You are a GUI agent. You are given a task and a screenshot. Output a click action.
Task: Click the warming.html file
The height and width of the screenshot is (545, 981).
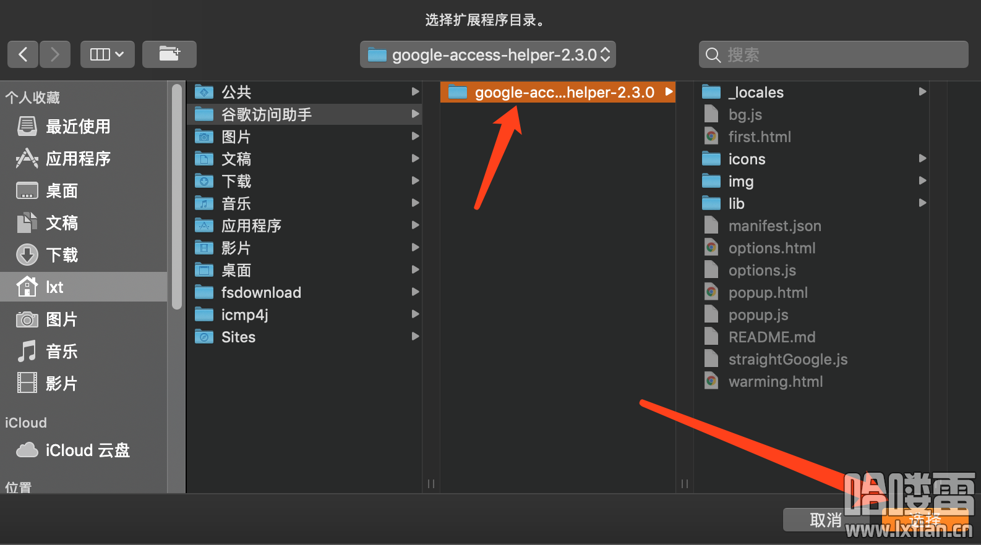[812, 381]
